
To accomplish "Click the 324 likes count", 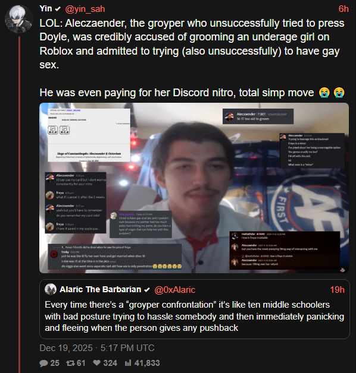I will tap(110, 363).
